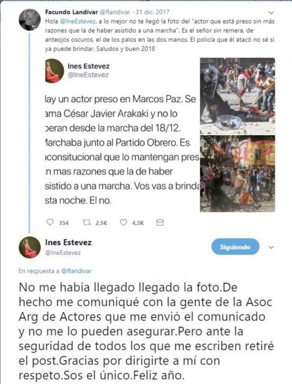Open the 31 dic. 2017 timestamp

pos(153,12)
